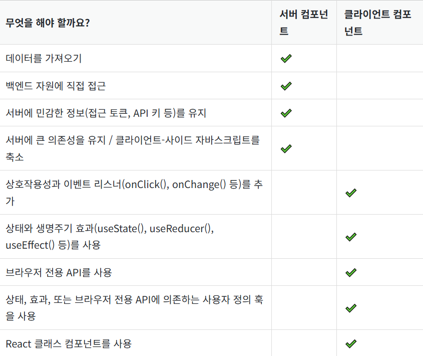423x356 pixels.
Task: Click the text 데이터를 가져오기
Action: (x=44, y=58)
